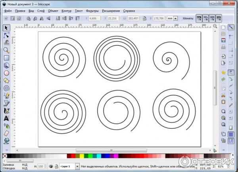Pick the Rectangle tool
This screenshot has height=172, width=238.
pyautogui.click(x=6, y=58)
